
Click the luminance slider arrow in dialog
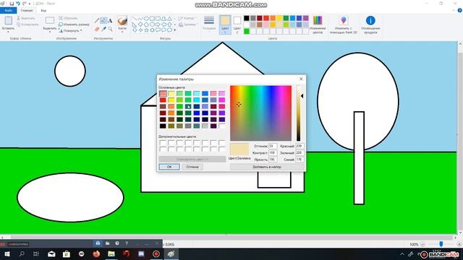[x=302, y=96]
